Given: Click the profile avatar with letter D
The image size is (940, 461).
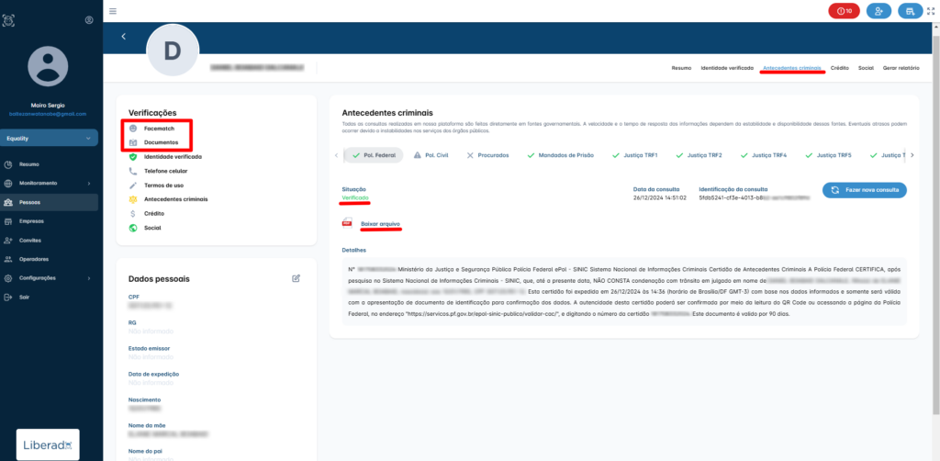Looking at the screenshot, I should coord(173,51).
